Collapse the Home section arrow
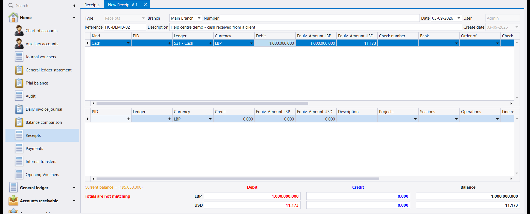Viewport: 530px width, 214px height. click(74, 17)
